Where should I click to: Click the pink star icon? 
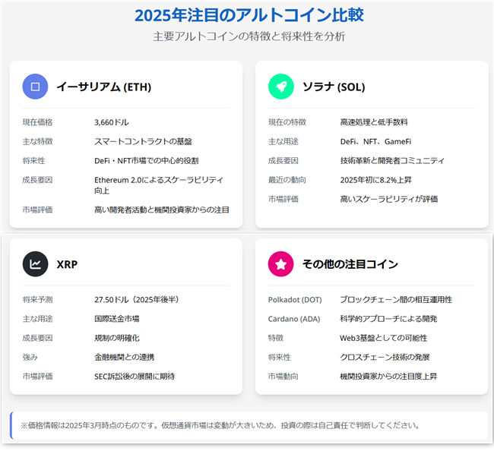[x=280, y=263]
